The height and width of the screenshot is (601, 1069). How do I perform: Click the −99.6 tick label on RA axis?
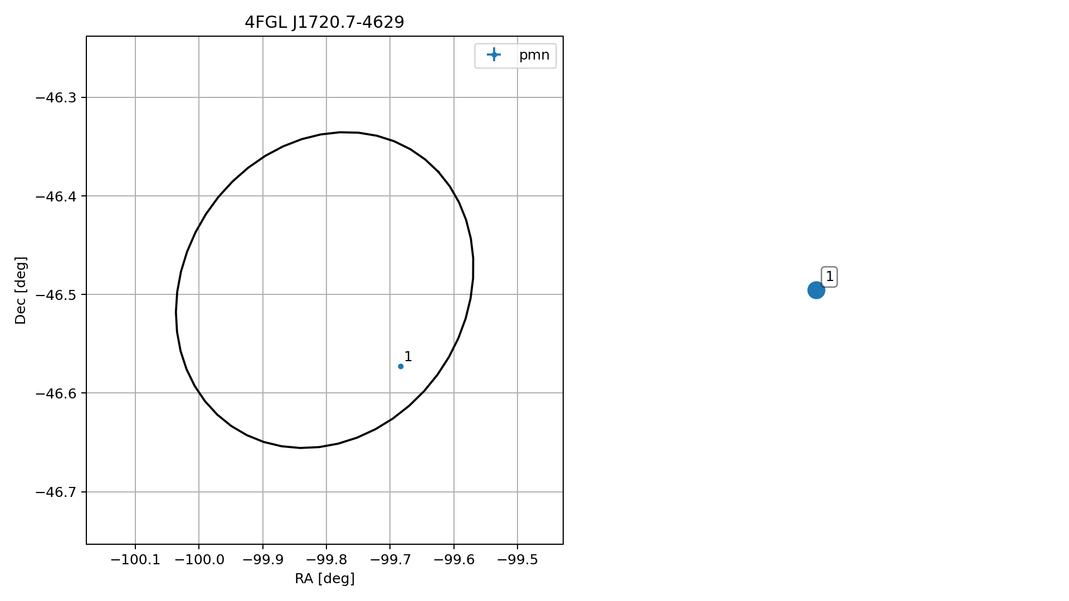(x=454, y=560)
